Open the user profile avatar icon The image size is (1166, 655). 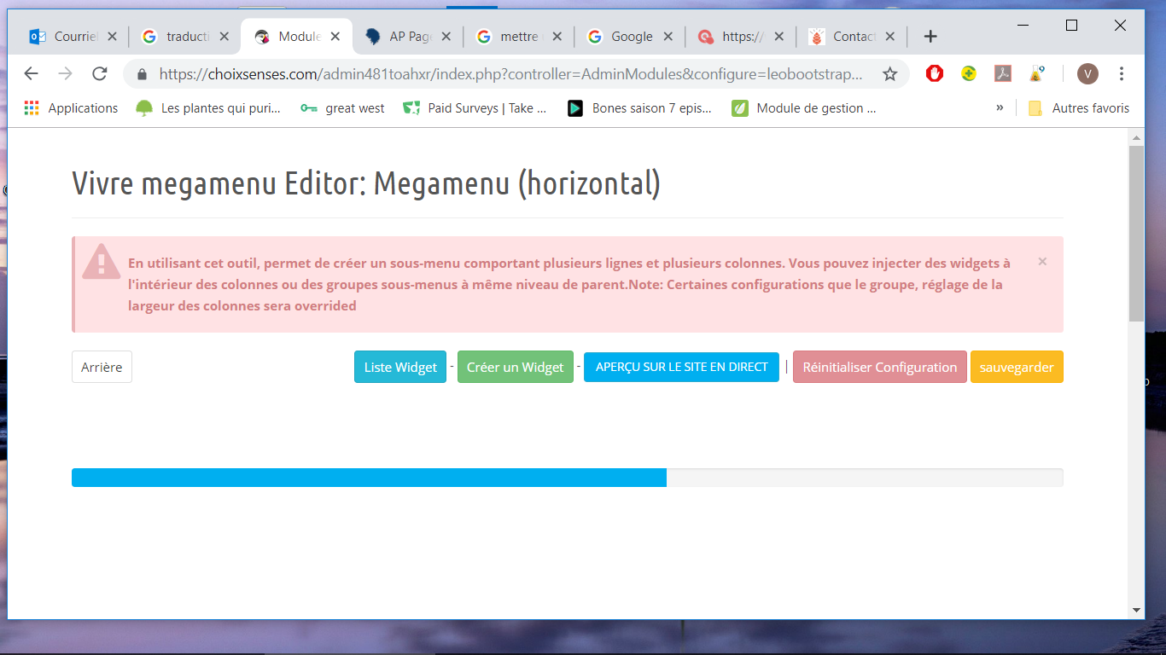point(1087,74)
